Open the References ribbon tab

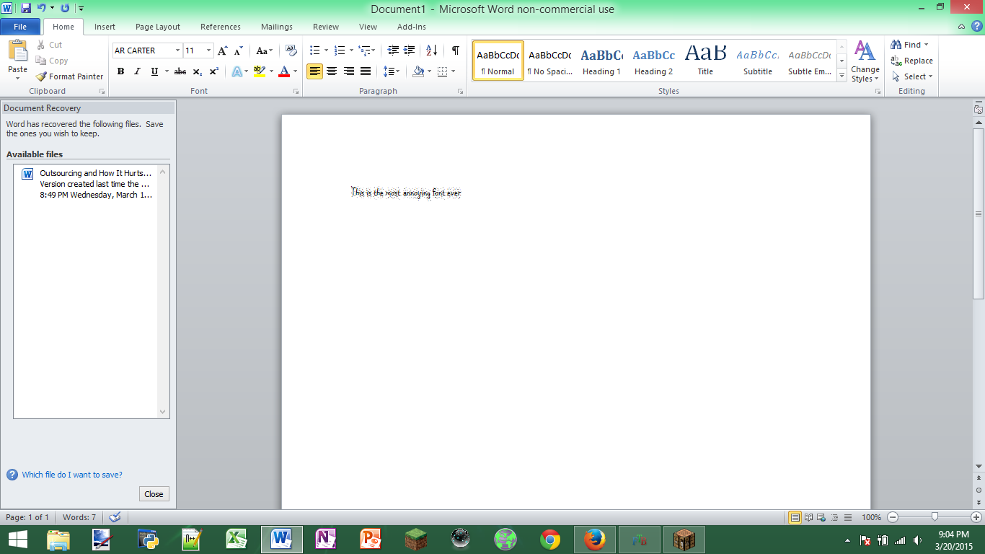click(220, 27)
